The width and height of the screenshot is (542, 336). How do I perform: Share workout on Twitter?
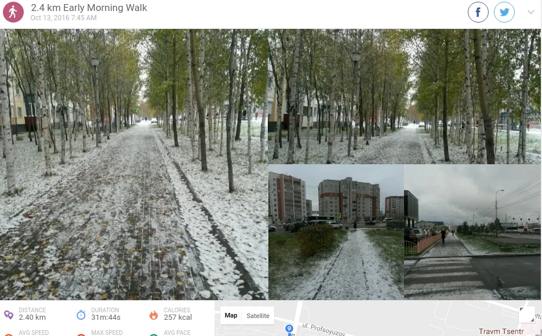504,12
